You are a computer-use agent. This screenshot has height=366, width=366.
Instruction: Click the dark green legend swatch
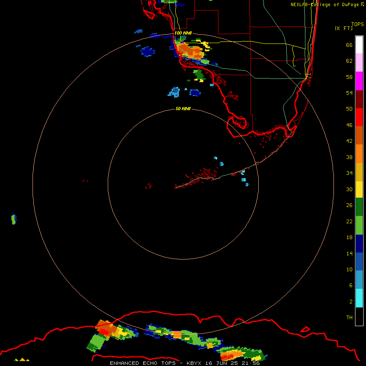click(x=359, y=207)
